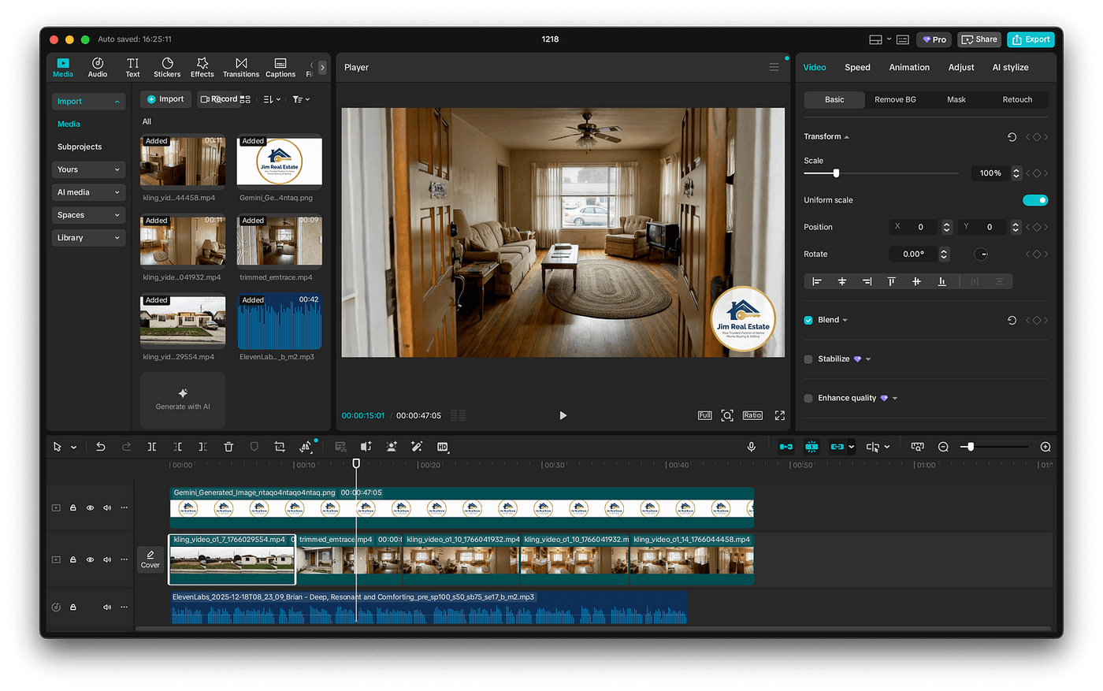Expand the AI media dropdown

pyautogui.click(x=88, y=192)
